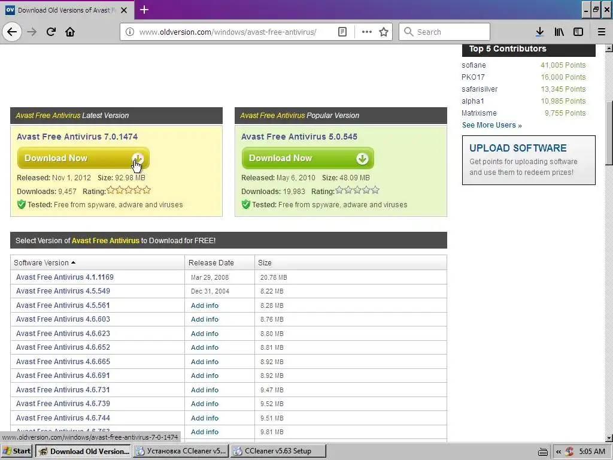
Task: Reload the page with refresh icon
Action: tap(51, 32)
